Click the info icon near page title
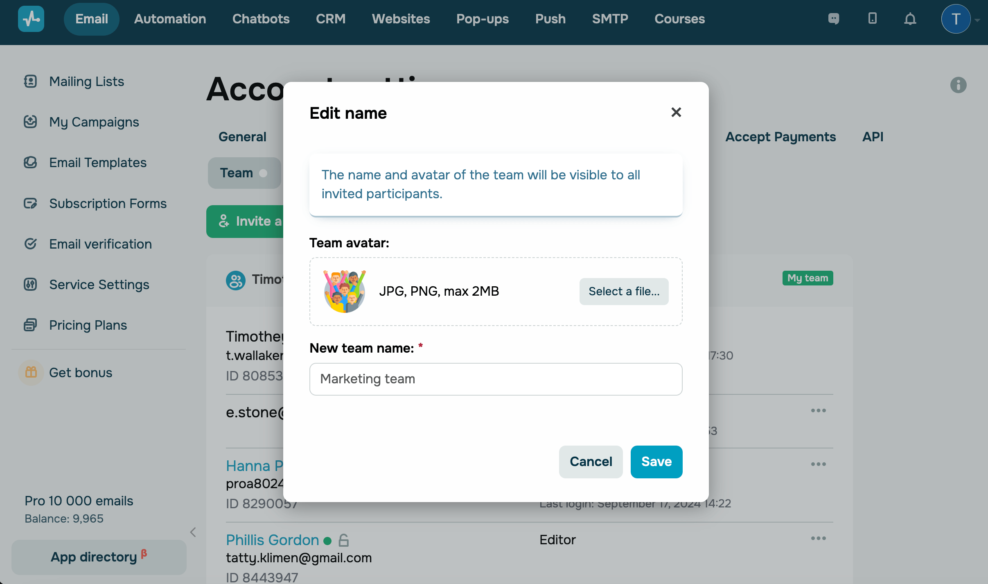Viewport: 988px width, 584px height. coord(958,85)
